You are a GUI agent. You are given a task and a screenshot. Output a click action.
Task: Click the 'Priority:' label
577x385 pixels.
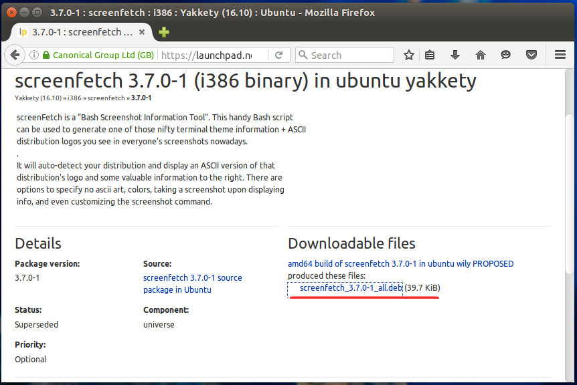click(x=30, y=345)
